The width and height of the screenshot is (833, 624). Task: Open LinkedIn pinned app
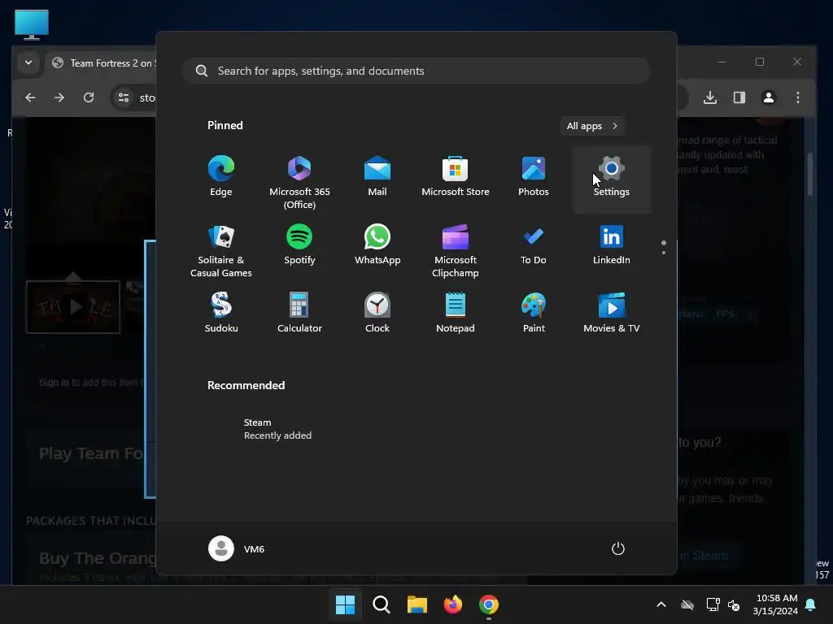coord(612,245)
